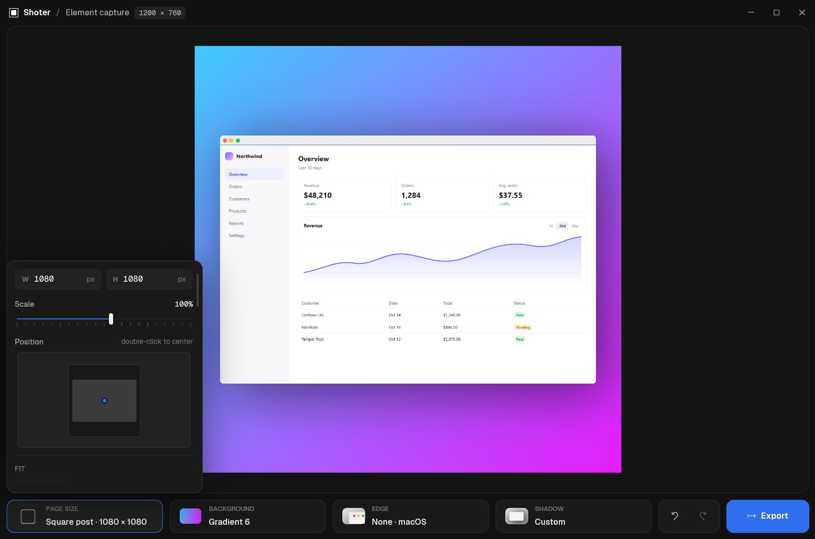Viewport: 815px width, 539px height.
Task: Click the Element capture breadcrumb
Action: [x=97, y=13]
